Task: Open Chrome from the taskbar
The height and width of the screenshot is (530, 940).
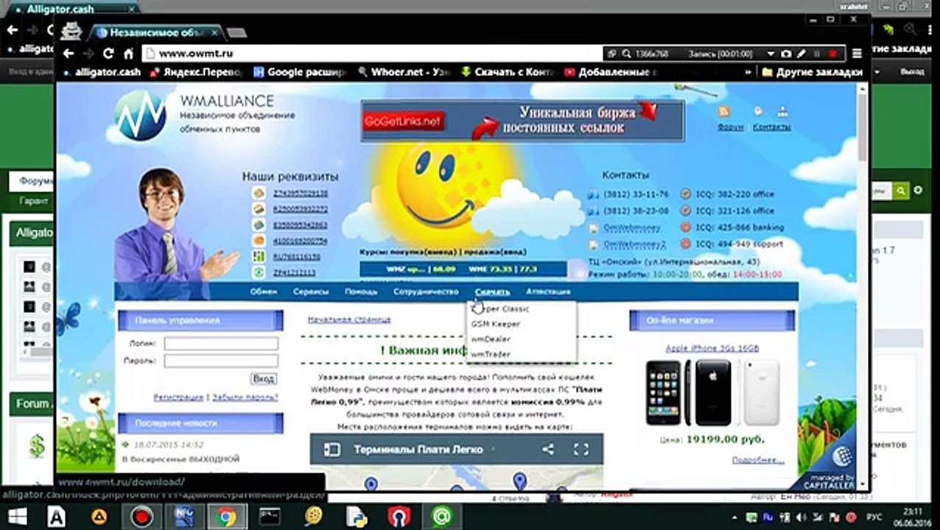Action: click(225, 517)
